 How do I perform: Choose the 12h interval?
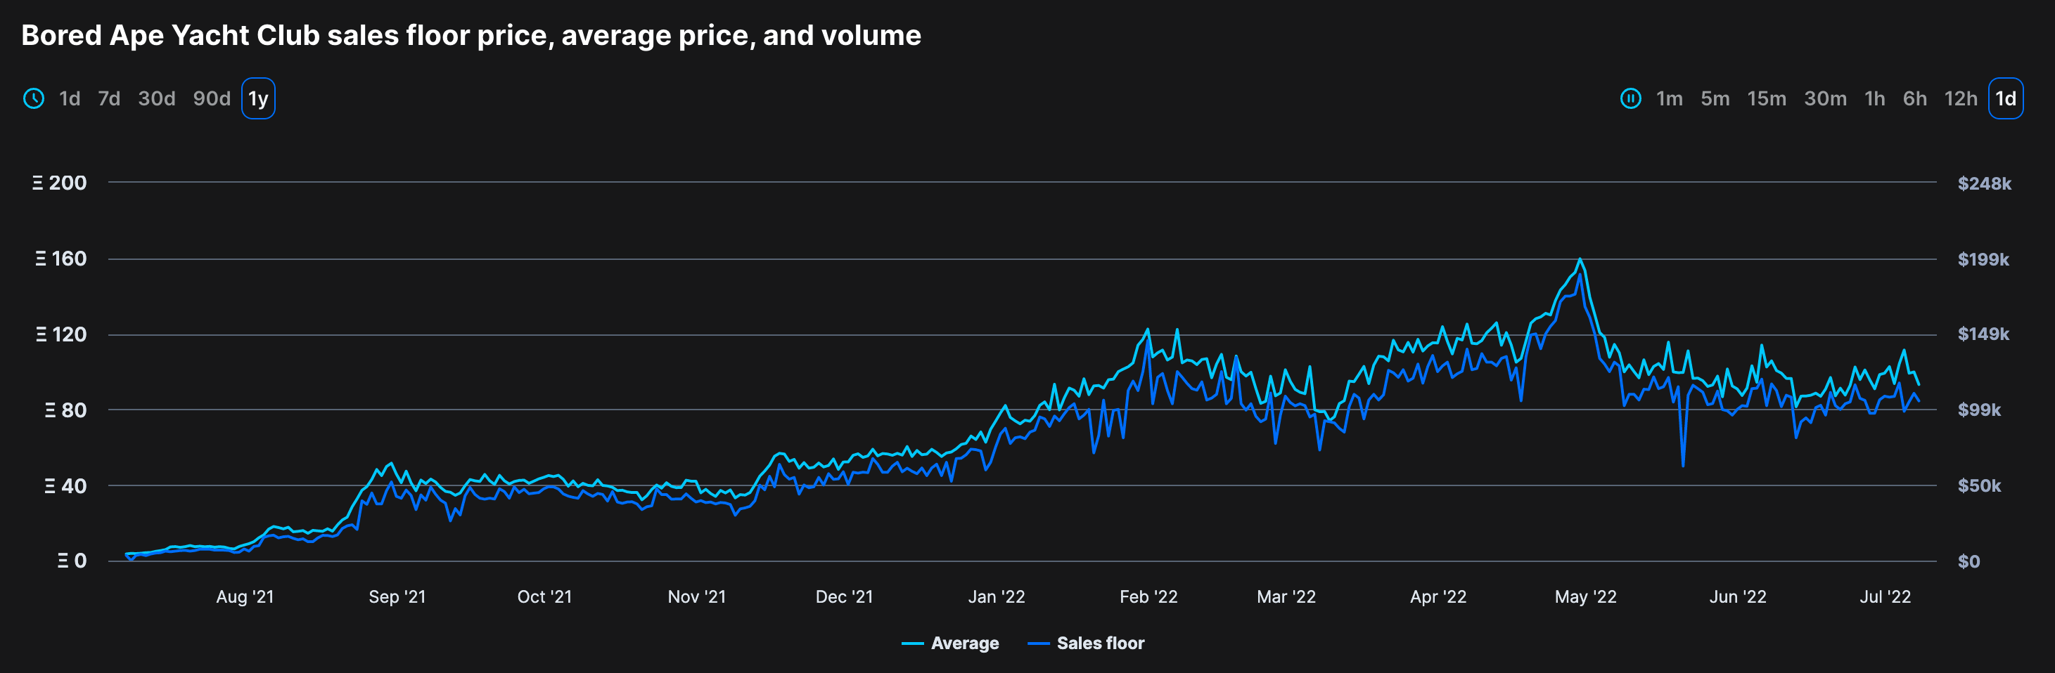1961,99
